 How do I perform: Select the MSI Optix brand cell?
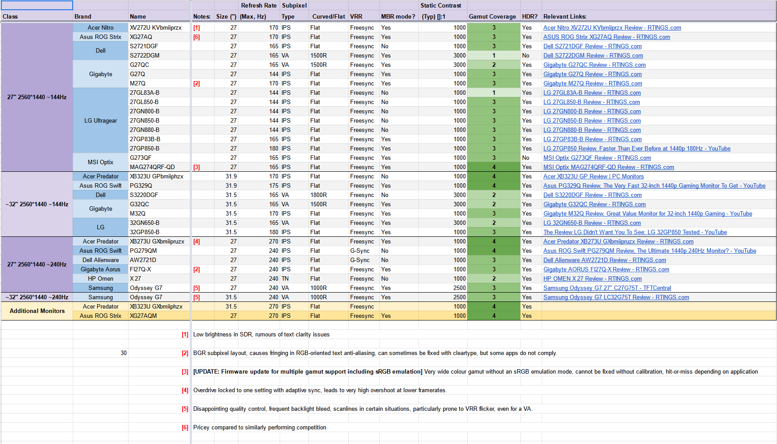[x=101, y=162]
